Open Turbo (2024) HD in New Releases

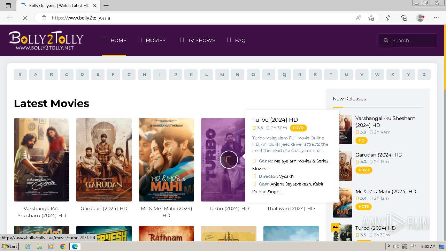click(376, 228)
